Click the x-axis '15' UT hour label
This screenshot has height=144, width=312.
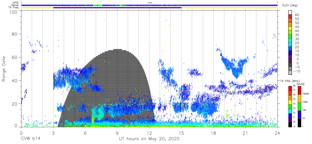point(181,133)
